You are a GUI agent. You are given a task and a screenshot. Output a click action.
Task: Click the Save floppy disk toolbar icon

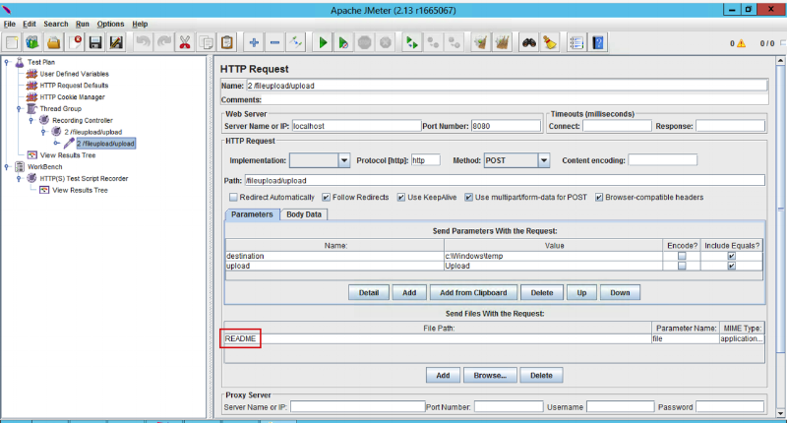coord(96,42)
